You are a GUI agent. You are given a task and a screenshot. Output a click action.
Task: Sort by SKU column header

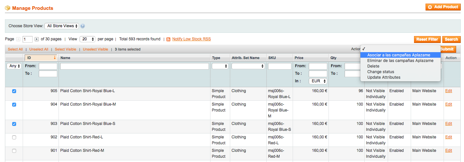coord(272,58)
